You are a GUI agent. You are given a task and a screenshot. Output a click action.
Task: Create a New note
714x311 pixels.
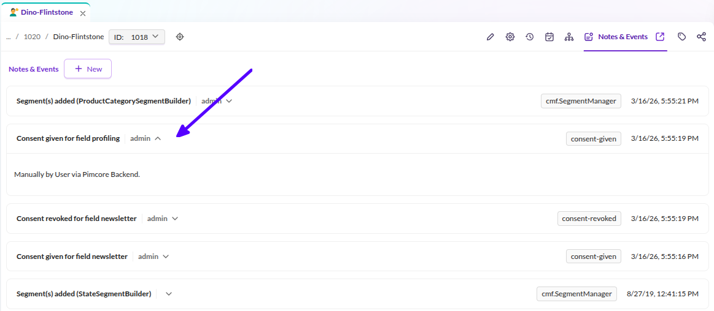88,69
